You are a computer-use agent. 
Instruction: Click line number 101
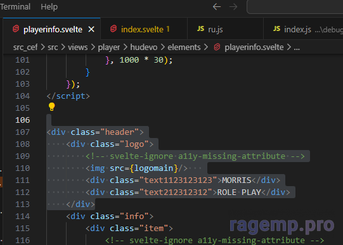point(23,60)
